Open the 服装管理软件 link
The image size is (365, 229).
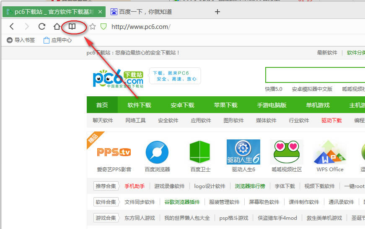(x=224, y=202)
